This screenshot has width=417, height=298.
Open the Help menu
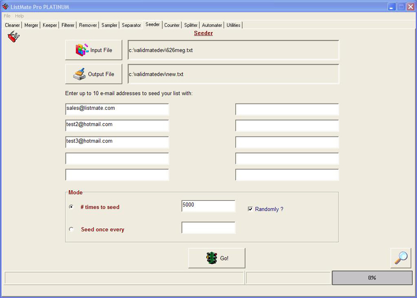19,16
